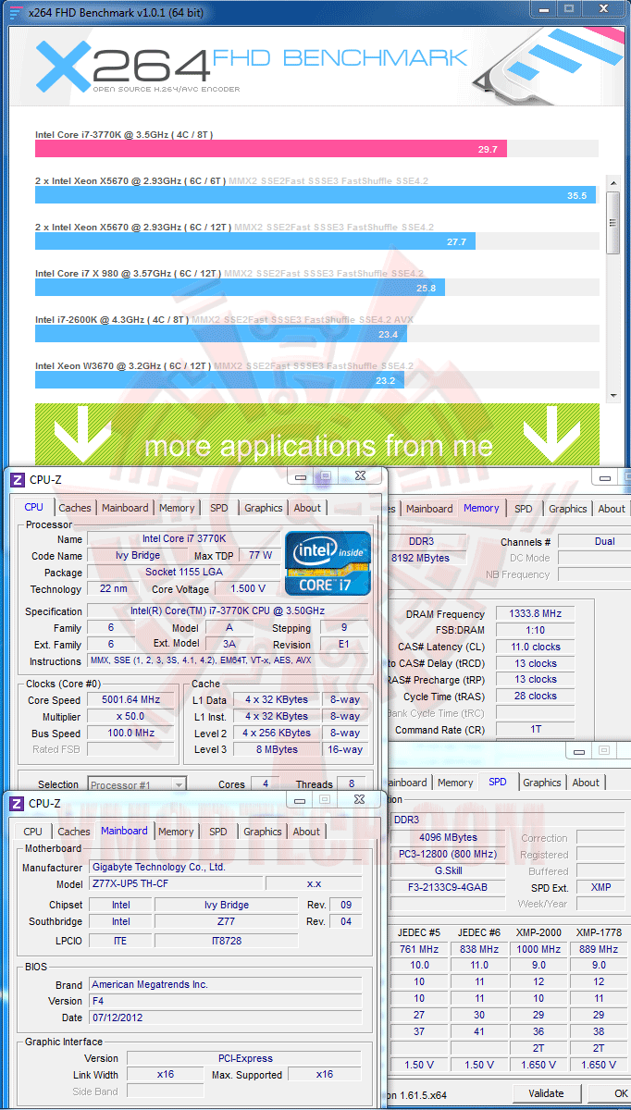Click the FSB:DRAM value '1:10'
631x1110 pixels.
[x=535, y=630]
